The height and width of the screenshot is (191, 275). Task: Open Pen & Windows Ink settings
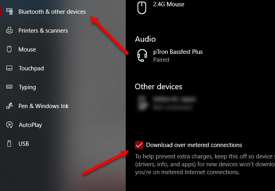pos(44,106)
